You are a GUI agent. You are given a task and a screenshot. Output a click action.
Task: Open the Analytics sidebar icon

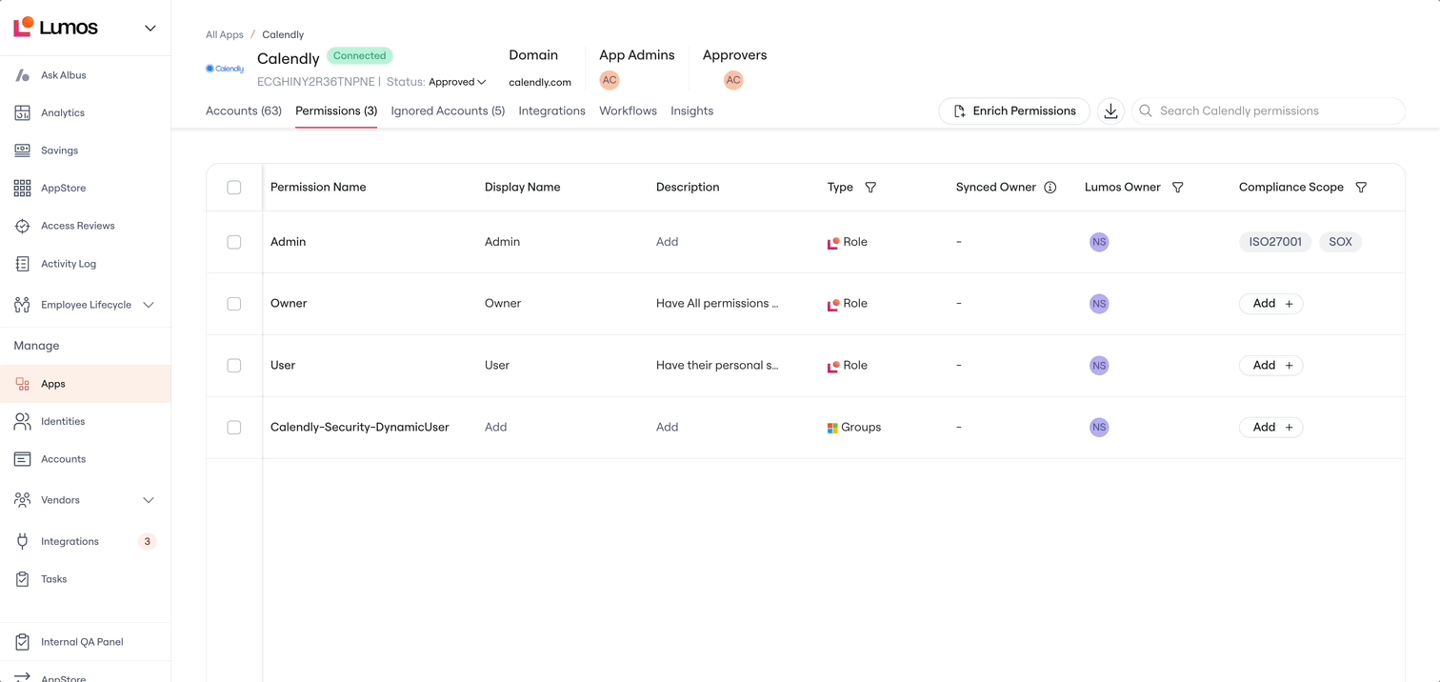(22, 112)
